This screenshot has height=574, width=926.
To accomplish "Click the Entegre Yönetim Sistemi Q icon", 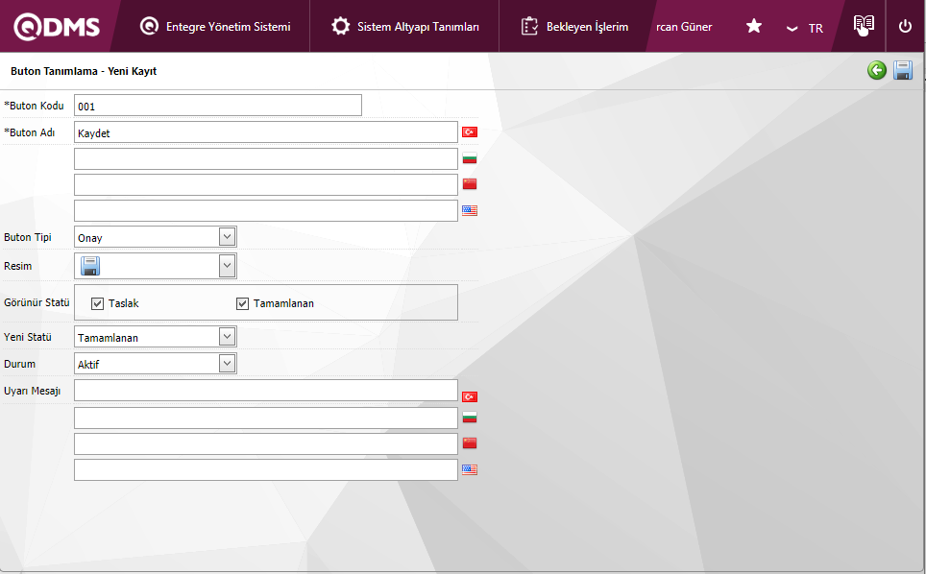I will coord(149,26).
